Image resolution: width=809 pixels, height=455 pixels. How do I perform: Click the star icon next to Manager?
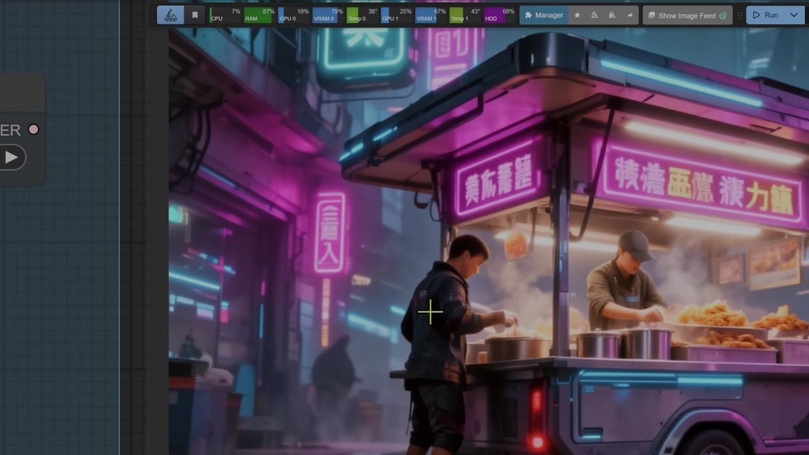point(577,15)
